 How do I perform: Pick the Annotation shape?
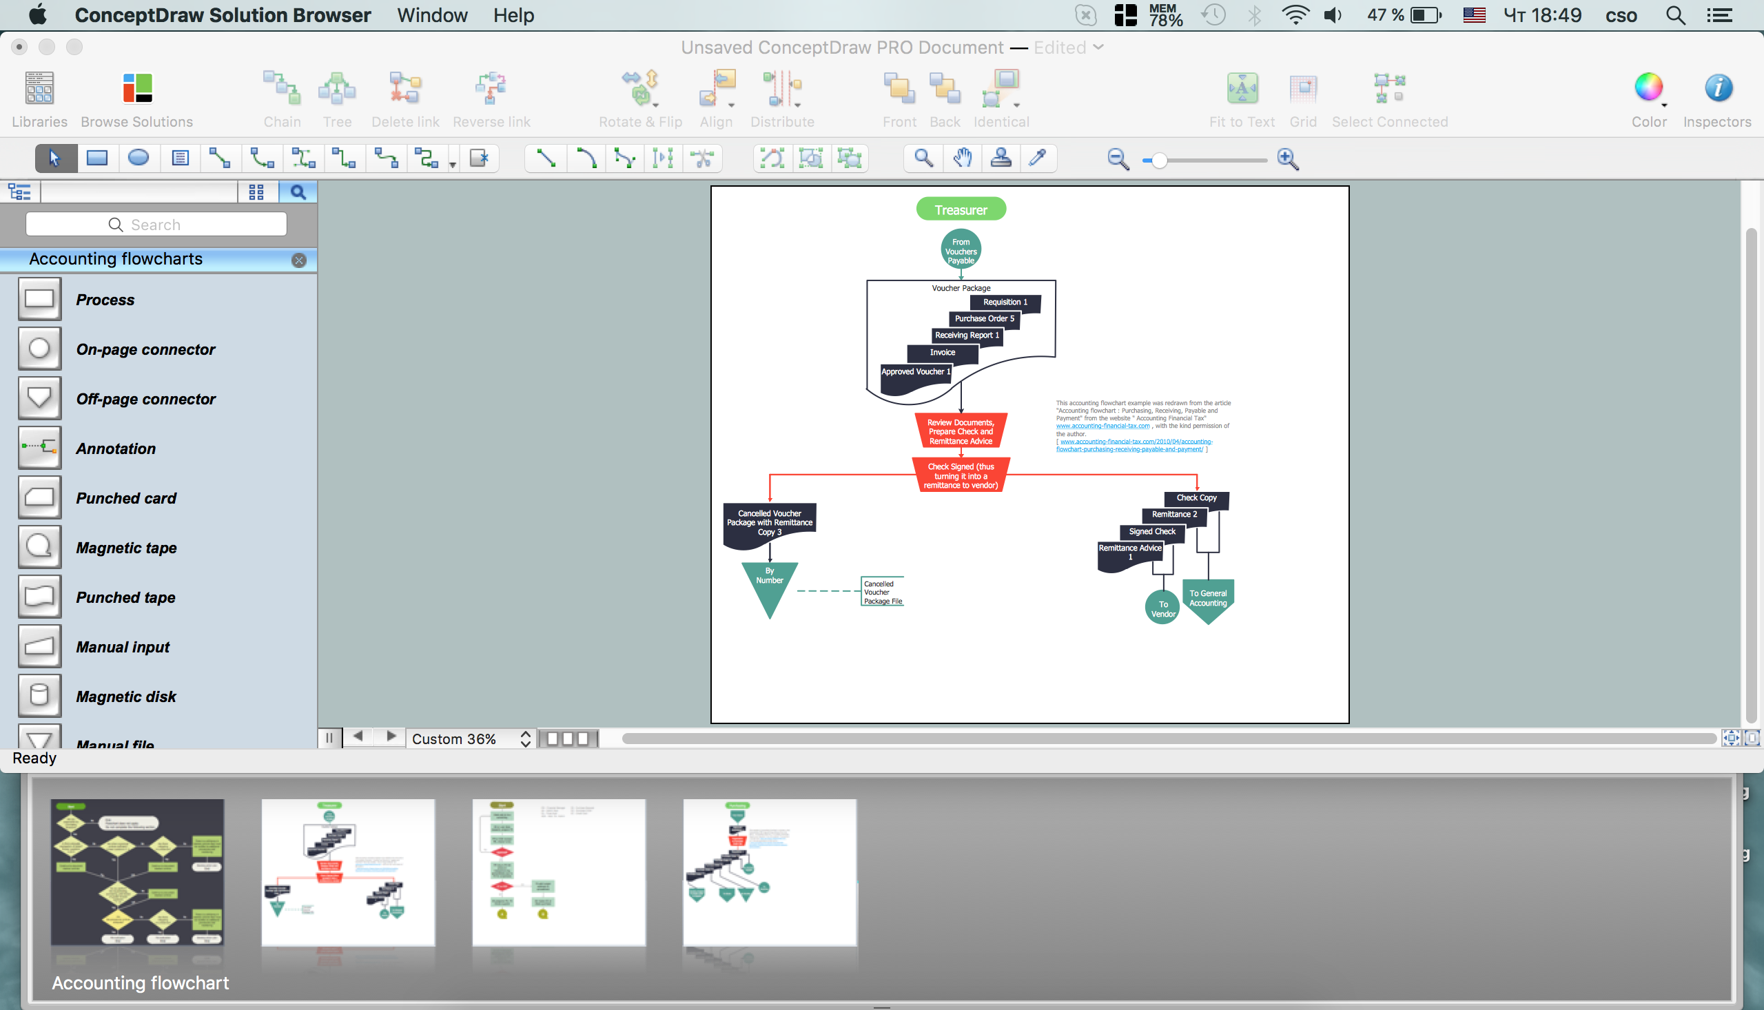coord(39,447)
